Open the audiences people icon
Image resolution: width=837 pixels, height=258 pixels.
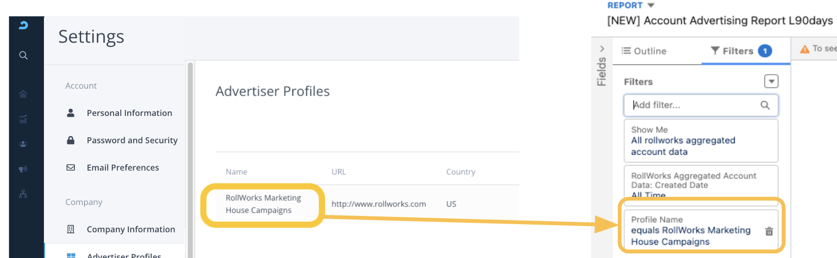click(23, 144)
